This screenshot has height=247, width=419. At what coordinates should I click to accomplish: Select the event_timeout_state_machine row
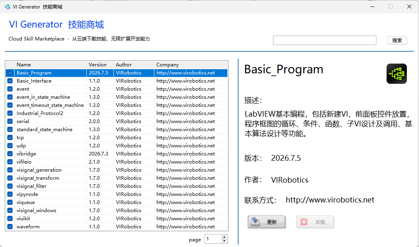117,105
